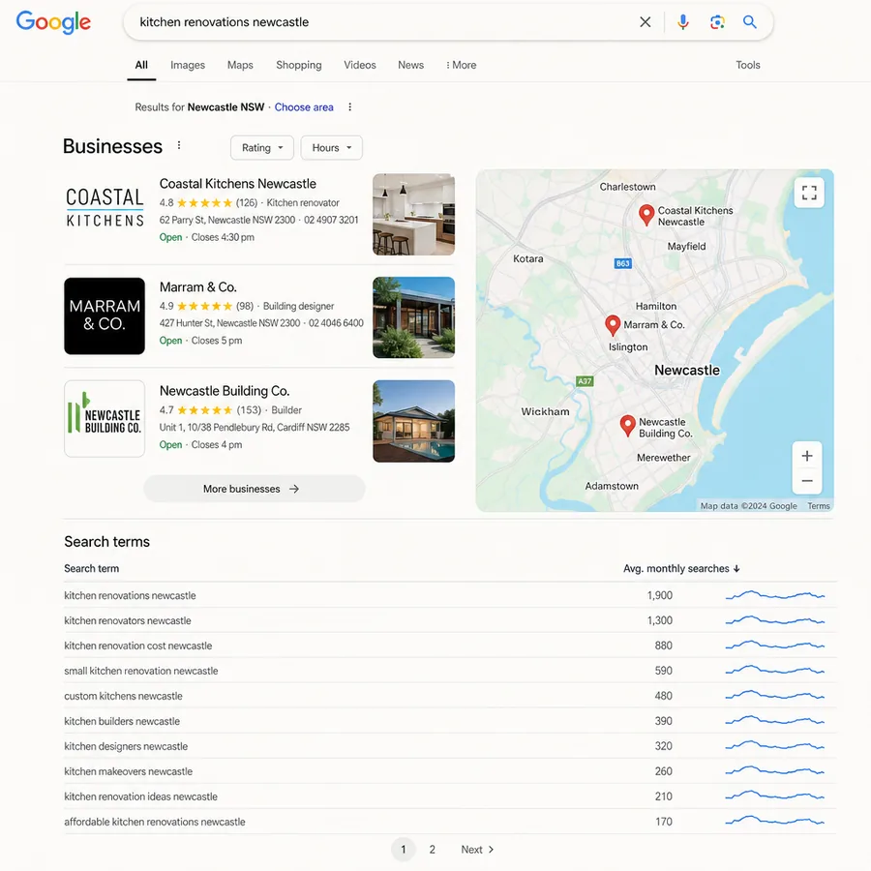
Task: Select 'affordable kitchen renovations newcastle' row
Action: coord(450,822)
